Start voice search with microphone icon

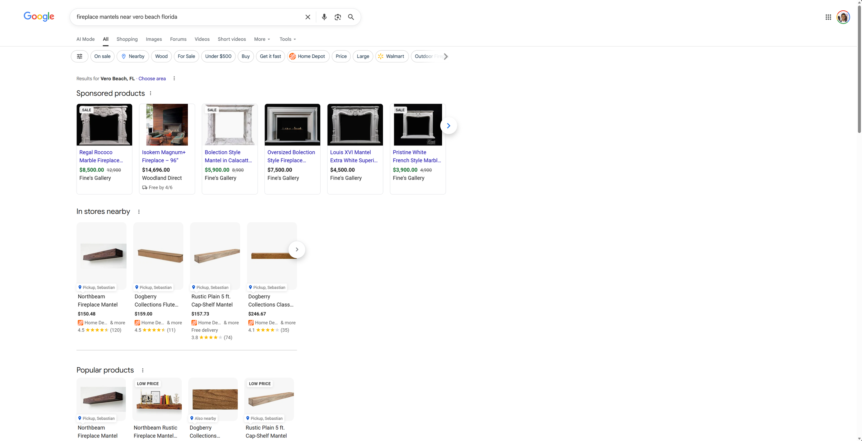pyautogui.click(x=324, y=17)
